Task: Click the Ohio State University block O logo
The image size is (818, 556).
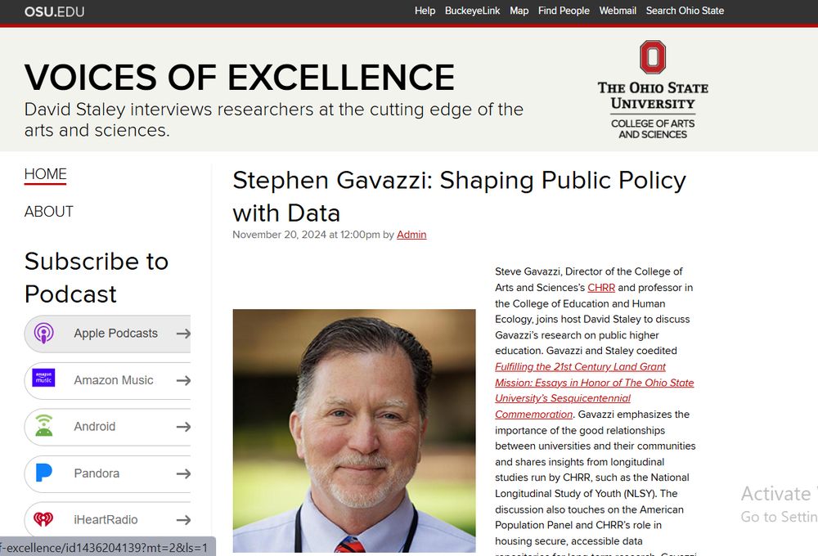Action: click(x=653, y=57)
